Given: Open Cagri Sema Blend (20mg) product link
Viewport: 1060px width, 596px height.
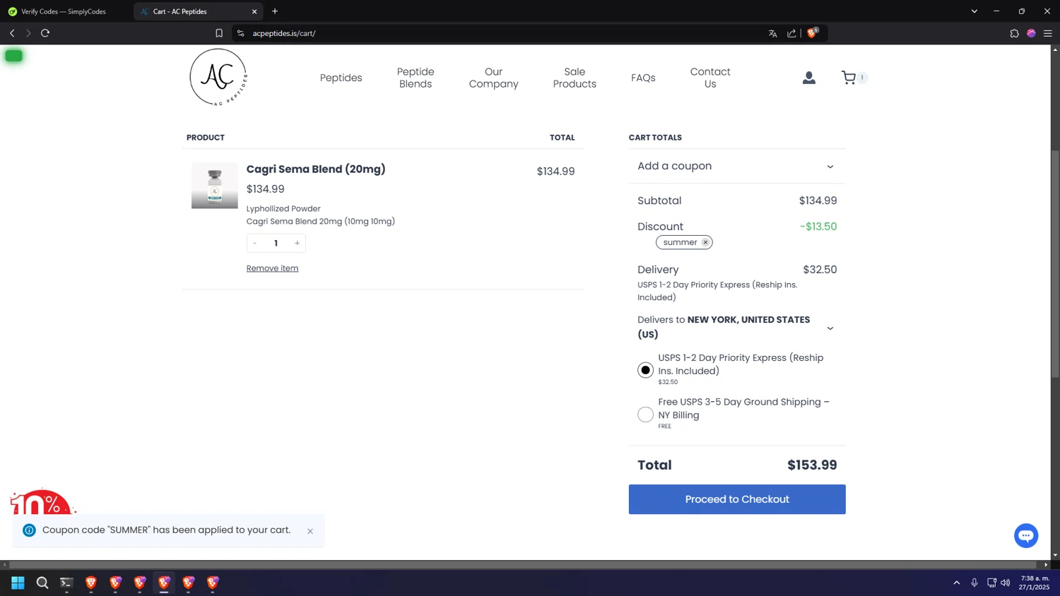Looking at the screenshot, I should (x=316, y=169).
